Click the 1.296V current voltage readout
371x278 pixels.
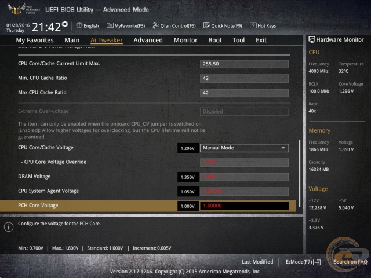click(x=188, y=148)
